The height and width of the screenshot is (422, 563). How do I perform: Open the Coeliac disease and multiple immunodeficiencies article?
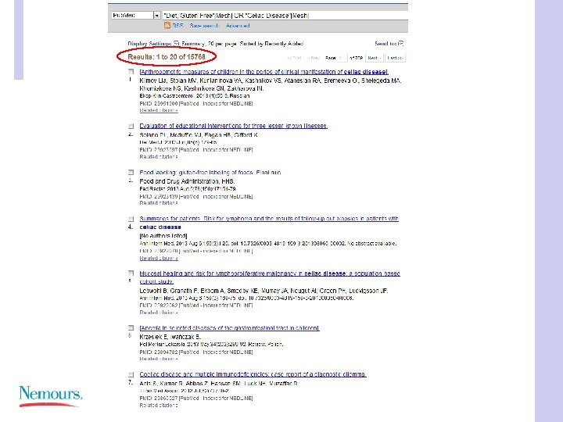[253, 374]
